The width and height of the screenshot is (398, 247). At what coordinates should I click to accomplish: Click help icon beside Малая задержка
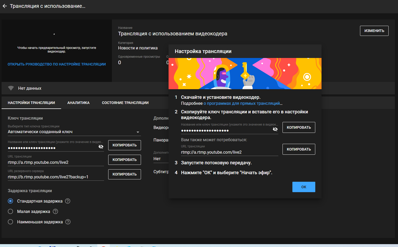tap(55, 211)
